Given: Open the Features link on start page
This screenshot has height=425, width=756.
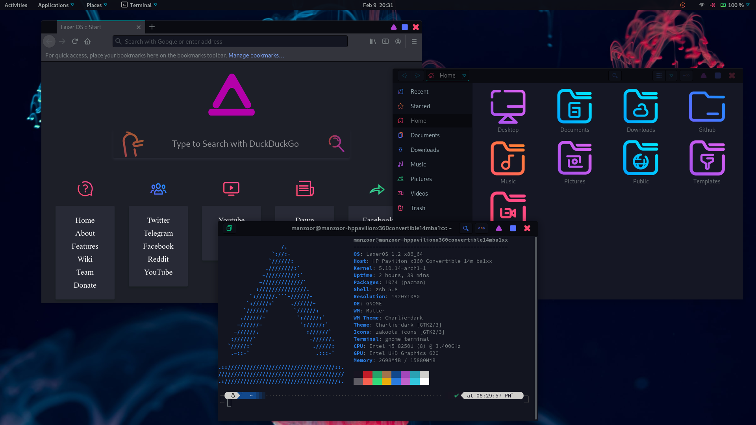Looking at the screenshot, I should click(85, 246).
